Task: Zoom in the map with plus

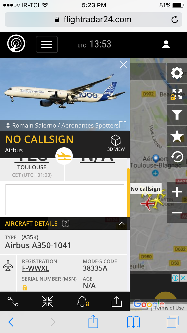Action: (177, 192)
